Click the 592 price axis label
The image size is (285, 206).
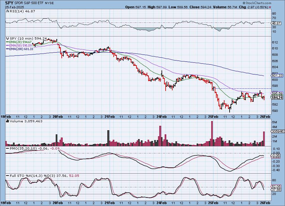coord(275,105)
